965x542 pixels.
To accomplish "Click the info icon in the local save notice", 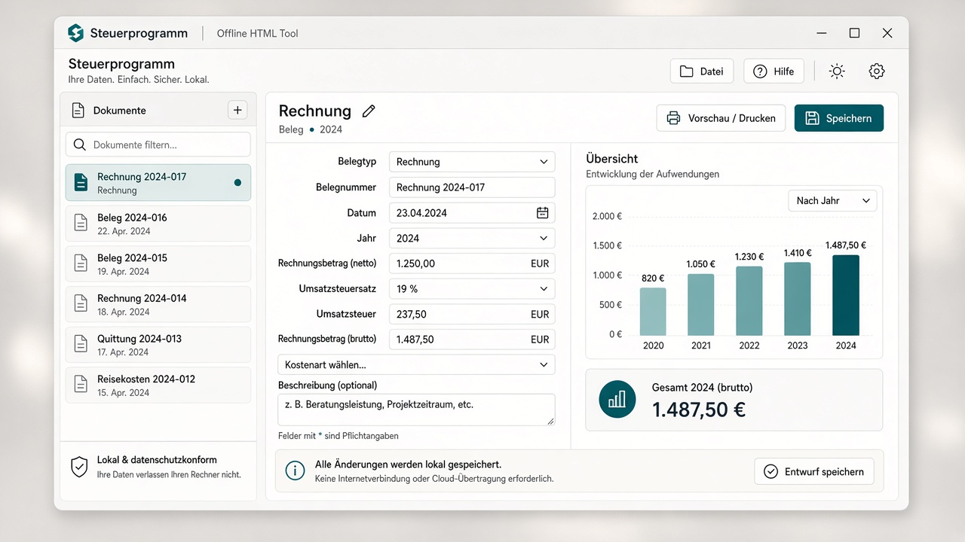I will coord(295,471).
